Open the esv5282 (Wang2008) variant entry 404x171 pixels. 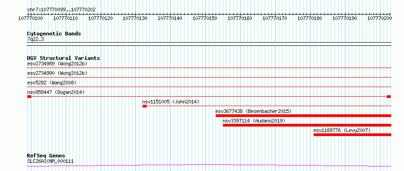[52, 83]
